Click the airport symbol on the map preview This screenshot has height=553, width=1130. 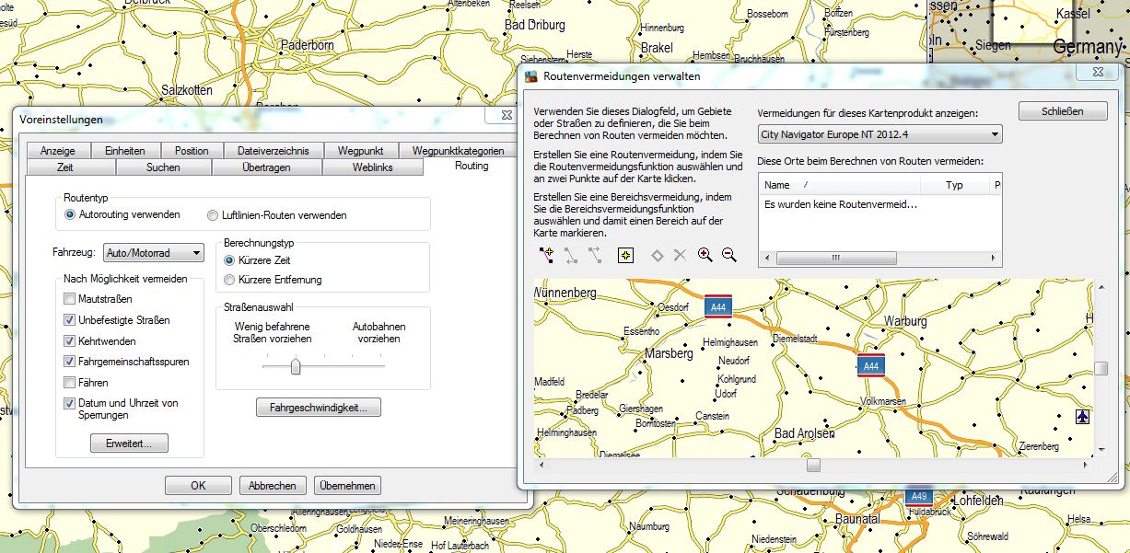point(1082,417)
